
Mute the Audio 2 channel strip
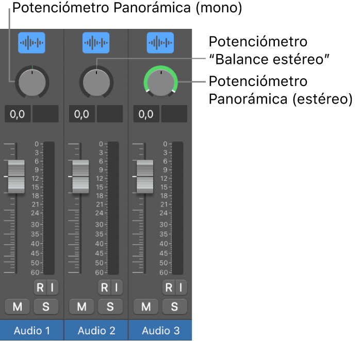(81, 307)
